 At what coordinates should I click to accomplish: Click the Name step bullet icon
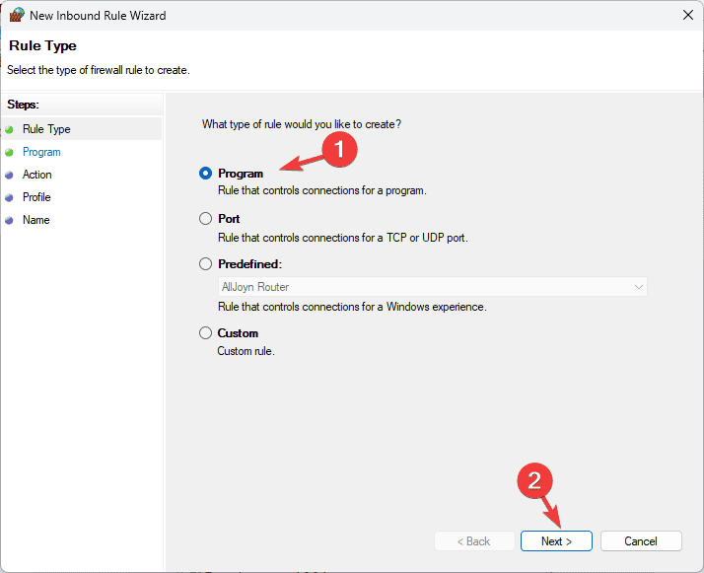pyautogui.click(x=10, y=220)
